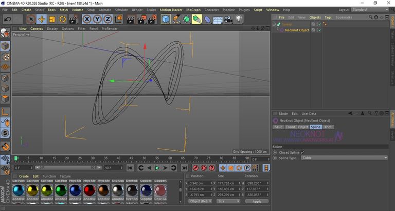The width and height of the screenshot is (395, 211).
Task: Open the Spline Type Cubic dropdown
Action: click(344, 158)
